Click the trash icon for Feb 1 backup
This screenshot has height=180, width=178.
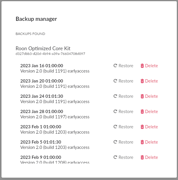click(142, 127)
